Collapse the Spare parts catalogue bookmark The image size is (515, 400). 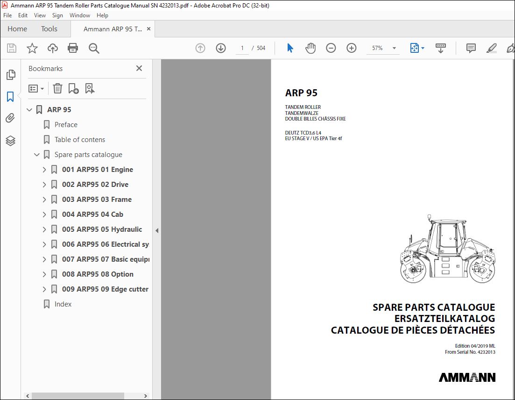[37, 155]
